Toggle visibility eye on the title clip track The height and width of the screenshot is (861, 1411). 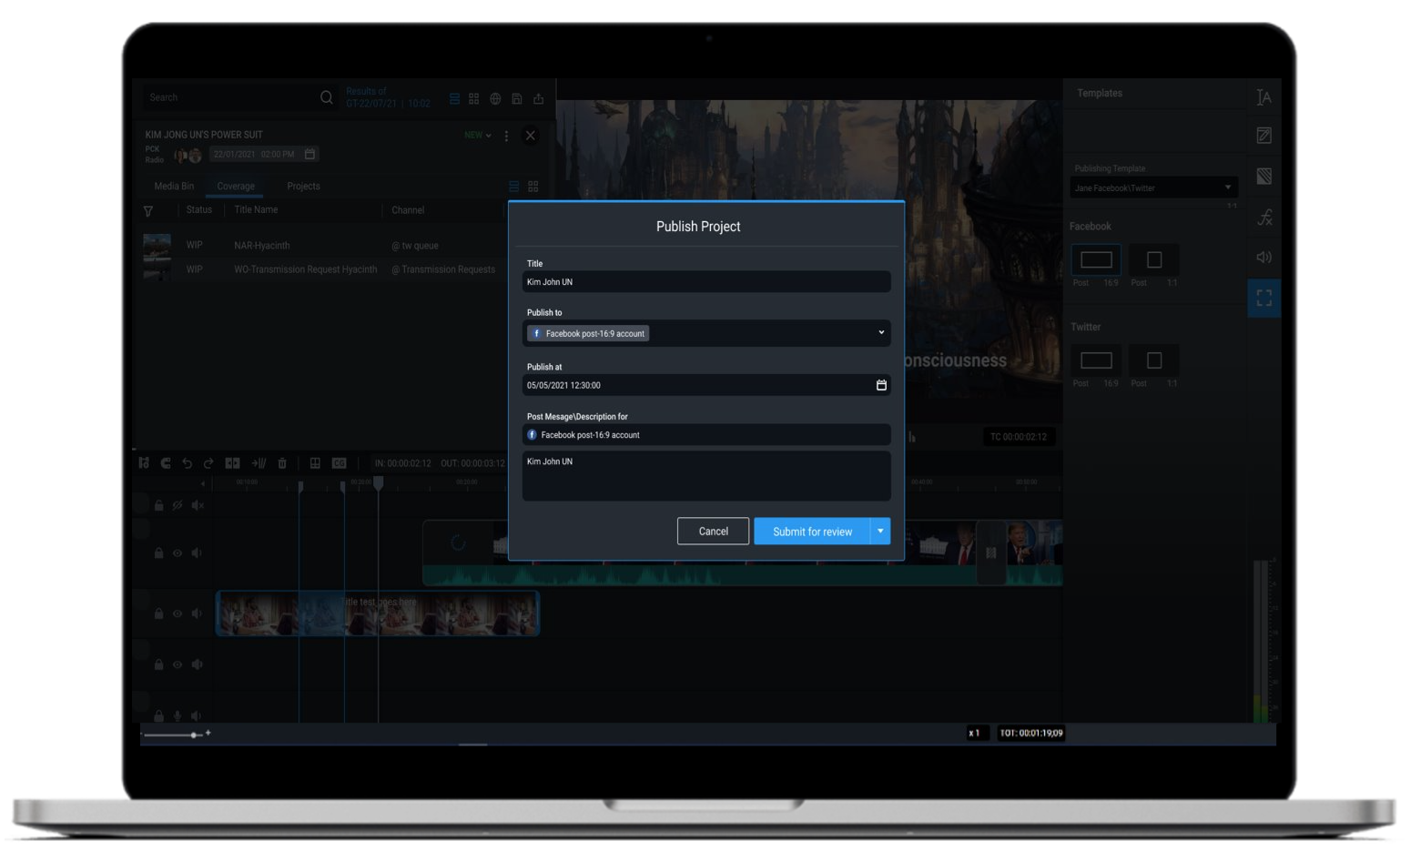point(178,613)
